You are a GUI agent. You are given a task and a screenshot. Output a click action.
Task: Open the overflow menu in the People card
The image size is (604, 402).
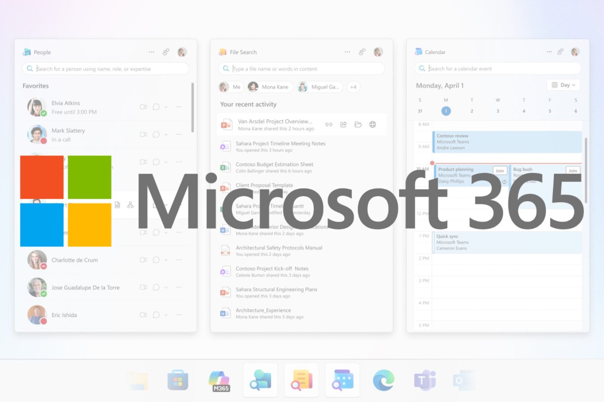click(151, 52)
